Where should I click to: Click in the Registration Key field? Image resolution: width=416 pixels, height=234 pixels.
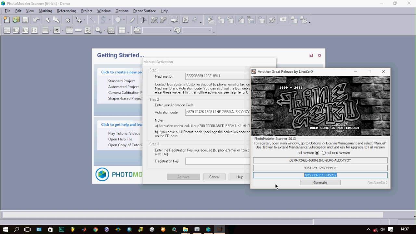coord(217,161)
